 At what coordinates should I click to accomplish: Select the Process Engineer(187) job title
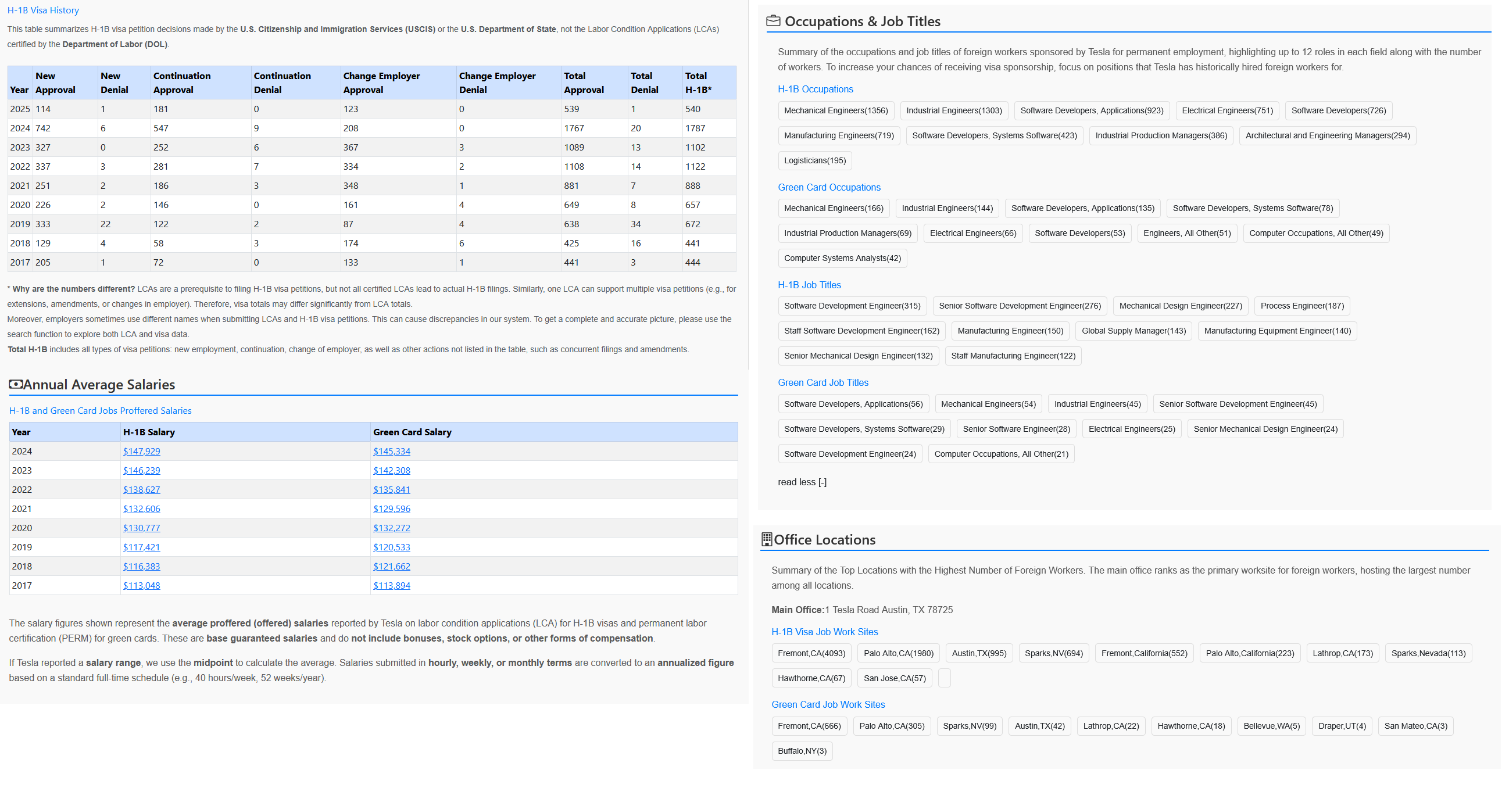[1302, 306]
